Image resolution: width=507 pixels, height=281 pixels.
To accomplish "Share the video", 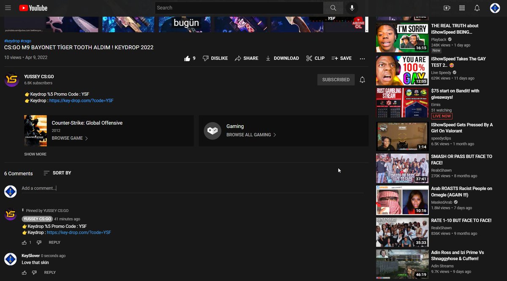I will [x=247, y=58].
